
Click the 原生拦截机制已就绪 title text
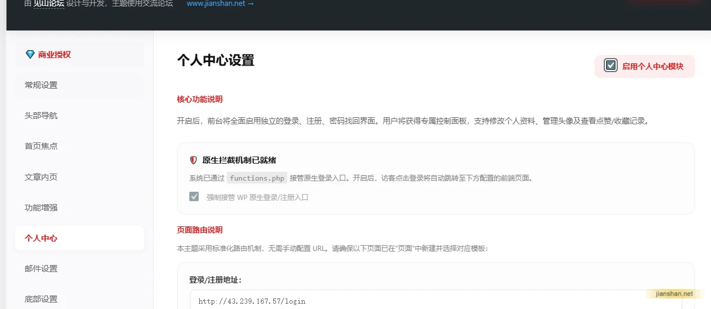click(239, 160)
